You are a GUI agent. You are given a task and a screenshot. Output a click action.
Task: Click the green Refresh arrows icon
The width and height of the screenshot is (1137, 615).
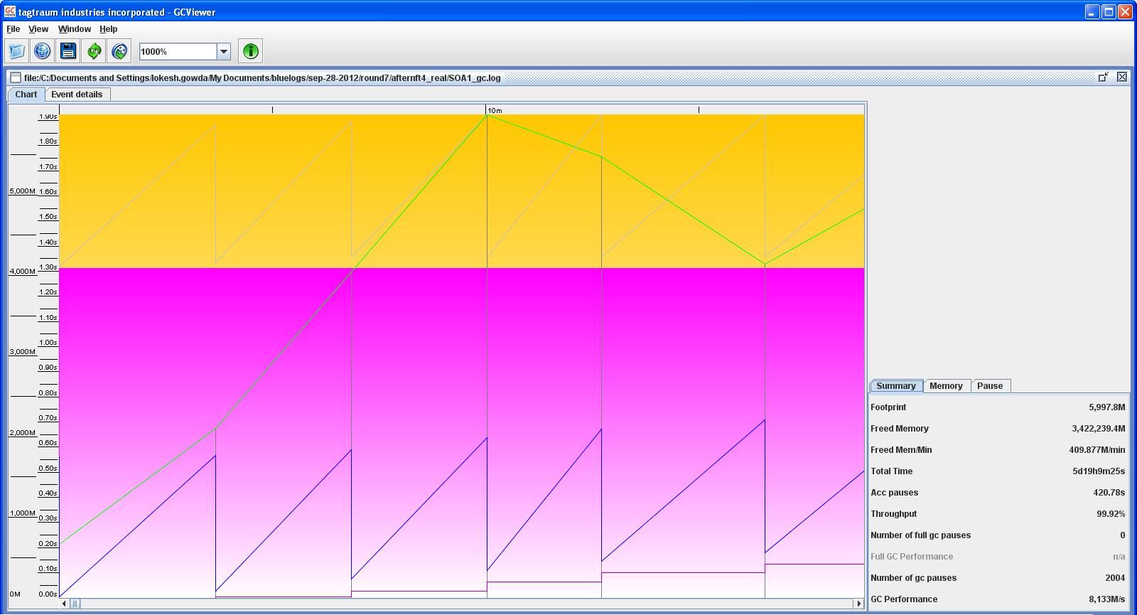click(94, 51)
